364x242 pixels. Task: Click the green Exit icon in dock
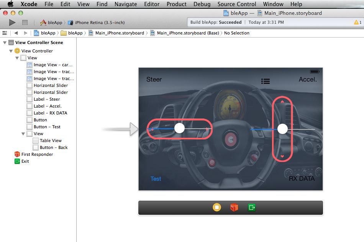point(251,208)
